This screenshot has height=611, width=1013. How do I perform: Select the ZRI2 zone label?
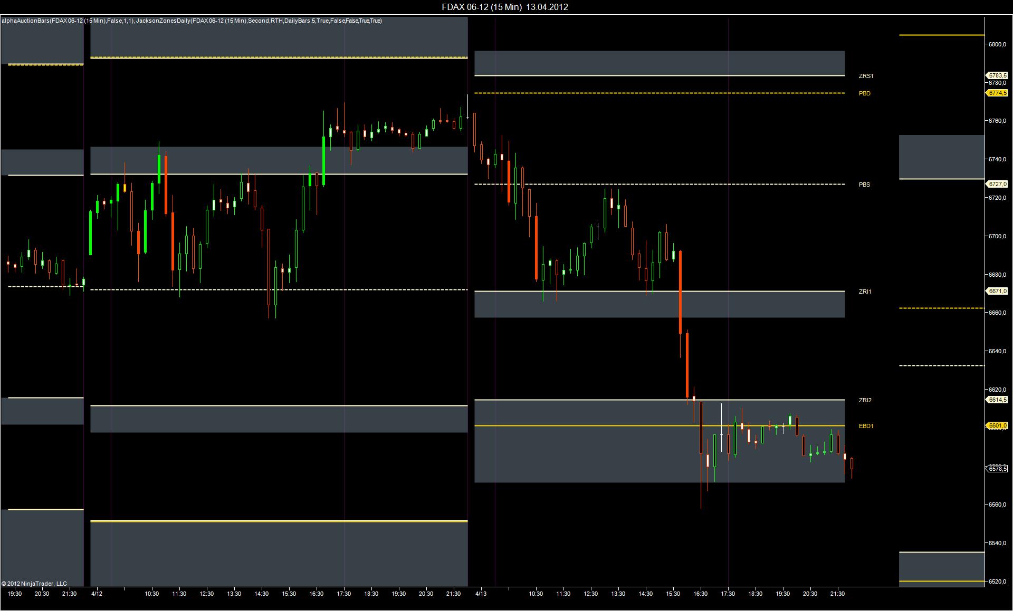pos(865,400)
